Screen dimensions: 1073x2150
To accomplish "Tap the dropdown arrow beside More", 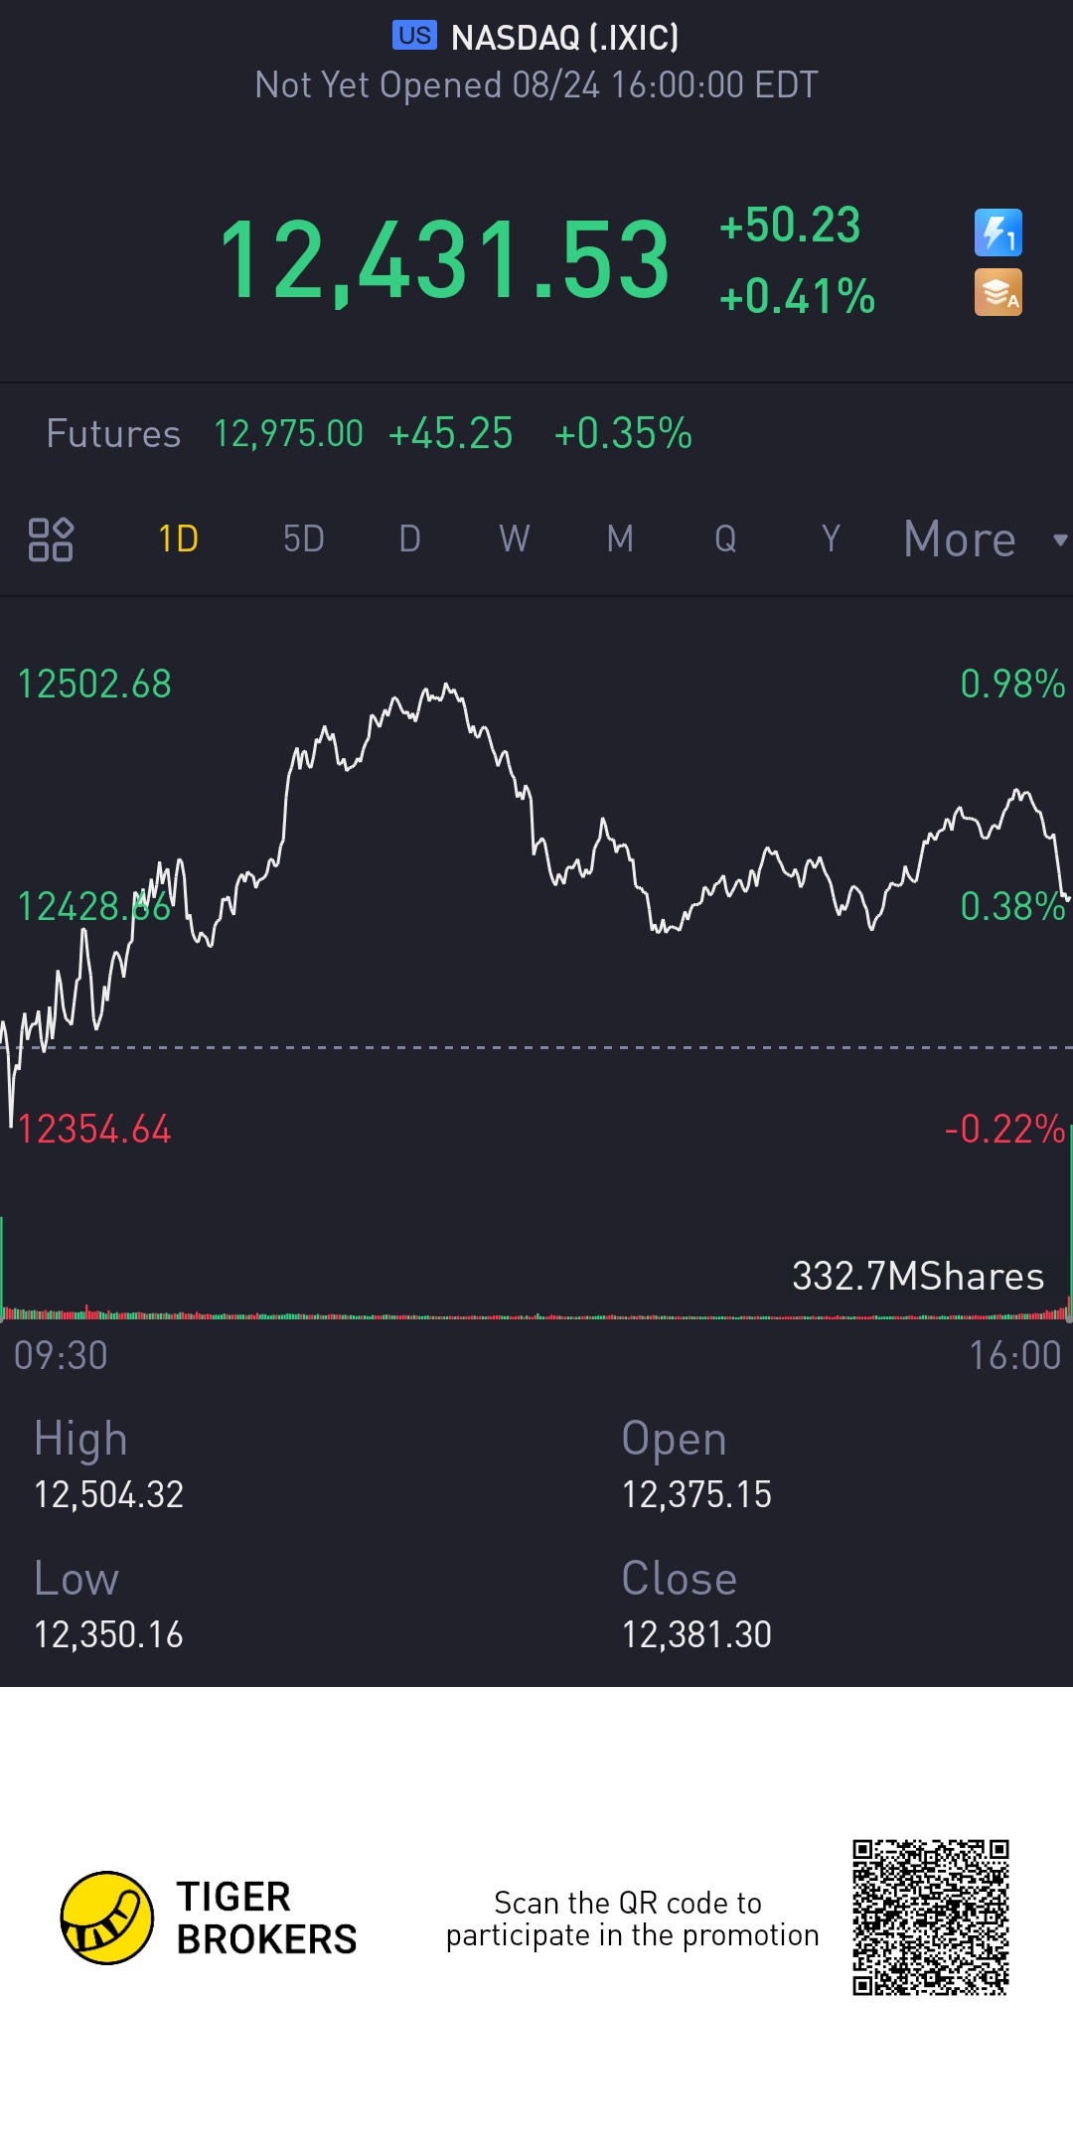I will (x=1060, y=540).
